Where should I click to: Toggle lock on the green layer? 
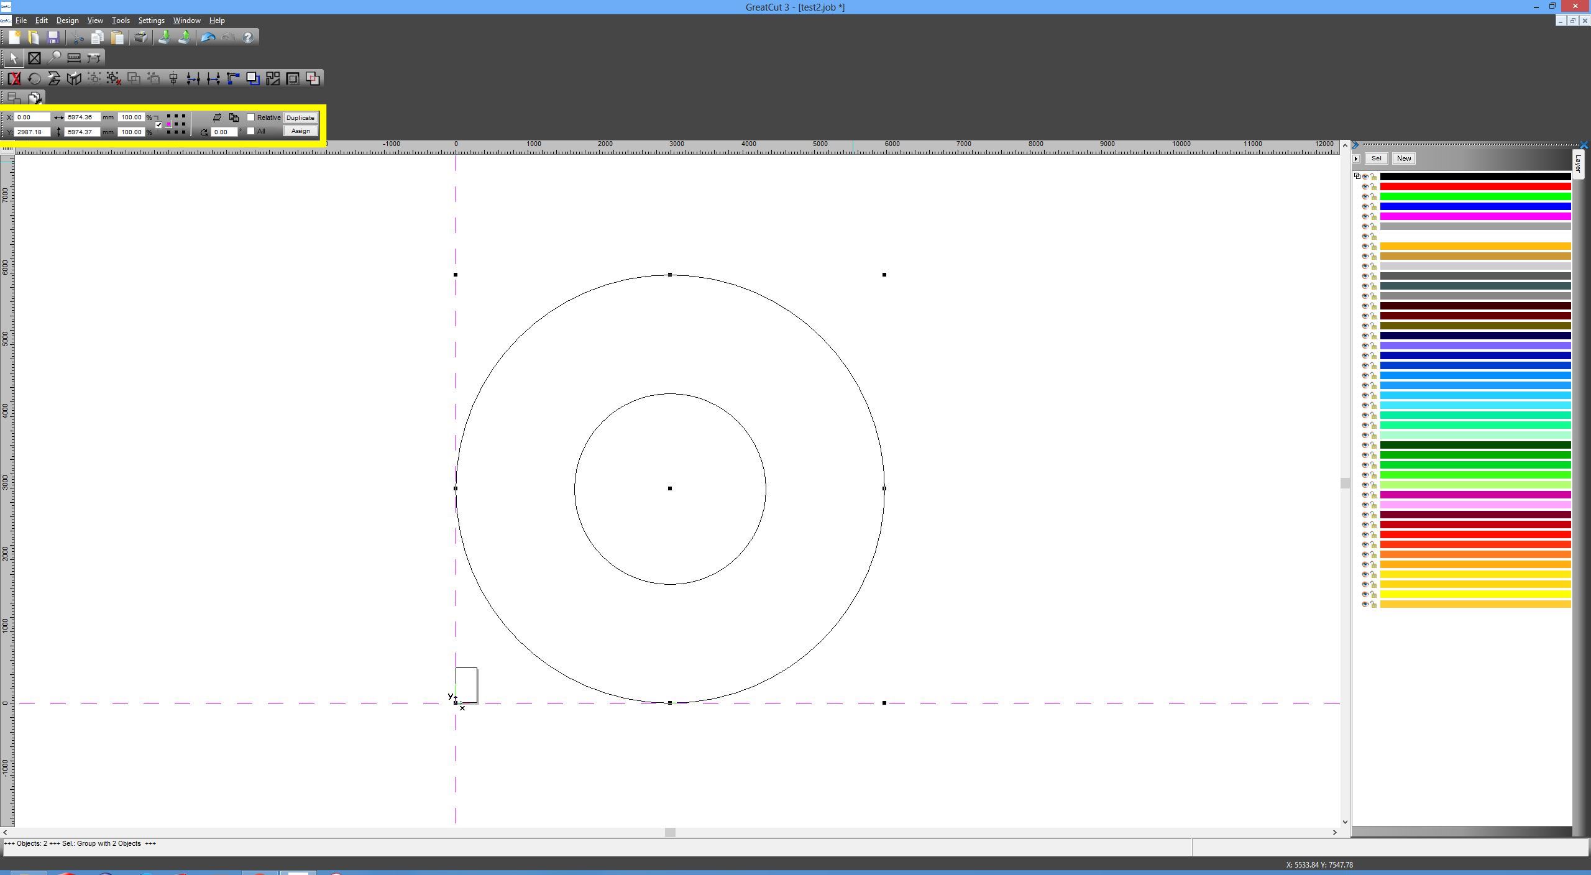tap(1373, 196)
